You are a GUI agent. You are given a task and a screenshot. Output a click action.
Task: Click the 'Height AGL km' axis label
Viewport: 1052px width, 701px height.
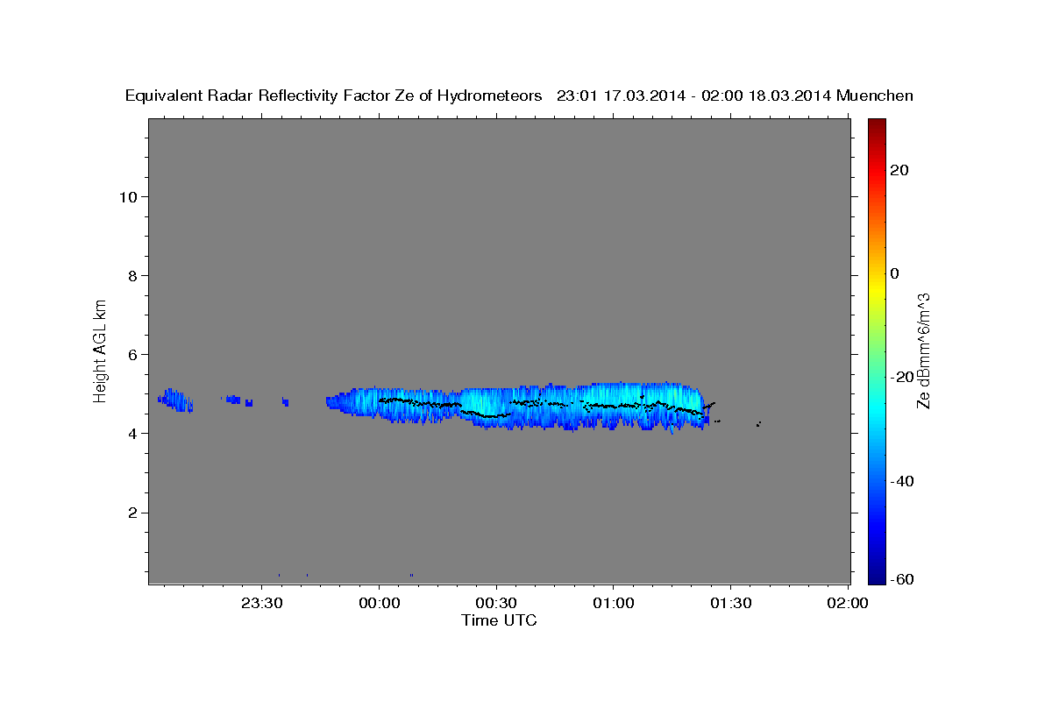(x=101, y=350)
